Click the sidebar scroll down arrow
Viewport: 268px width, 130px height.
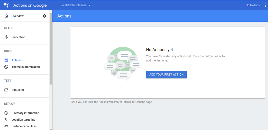tap(51, 129)
